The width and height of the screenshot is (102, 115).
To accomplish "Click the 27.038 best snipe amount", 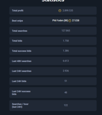I will tap(75, 21).
